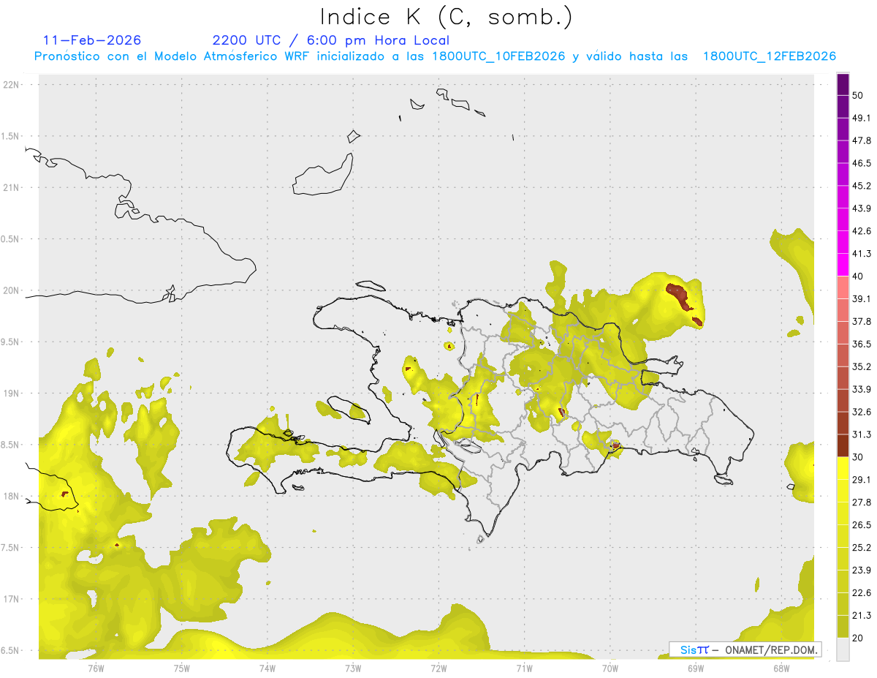The height and width of the screenshot is (678, 877).
Task: Click the "70W" longitude label
Action: click(610, 668)
